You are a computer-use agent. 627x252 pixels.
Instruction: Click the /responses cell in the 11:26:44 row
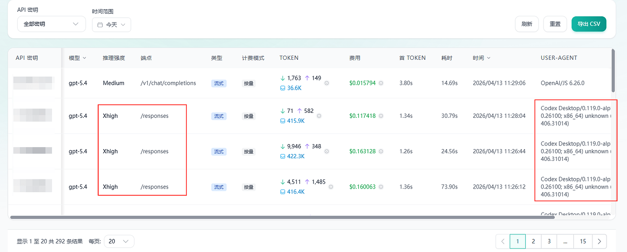pos(154,151)
